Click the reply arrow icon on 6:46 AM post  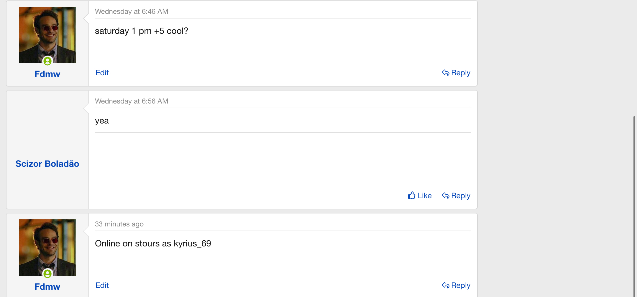pyautogui.click(x=445, y=73)
